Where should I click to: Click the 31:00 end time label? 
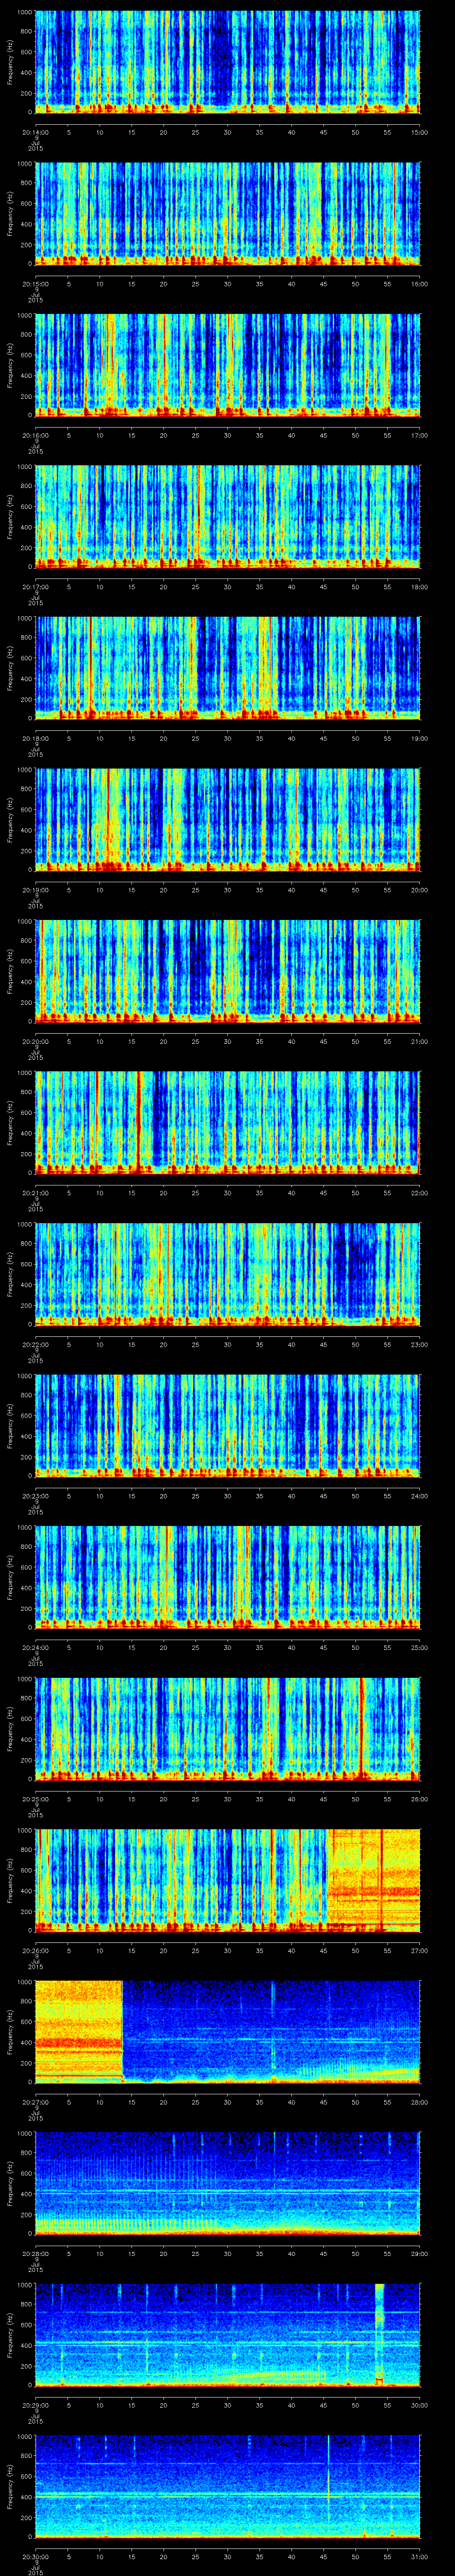click(x=420, y=2556)
